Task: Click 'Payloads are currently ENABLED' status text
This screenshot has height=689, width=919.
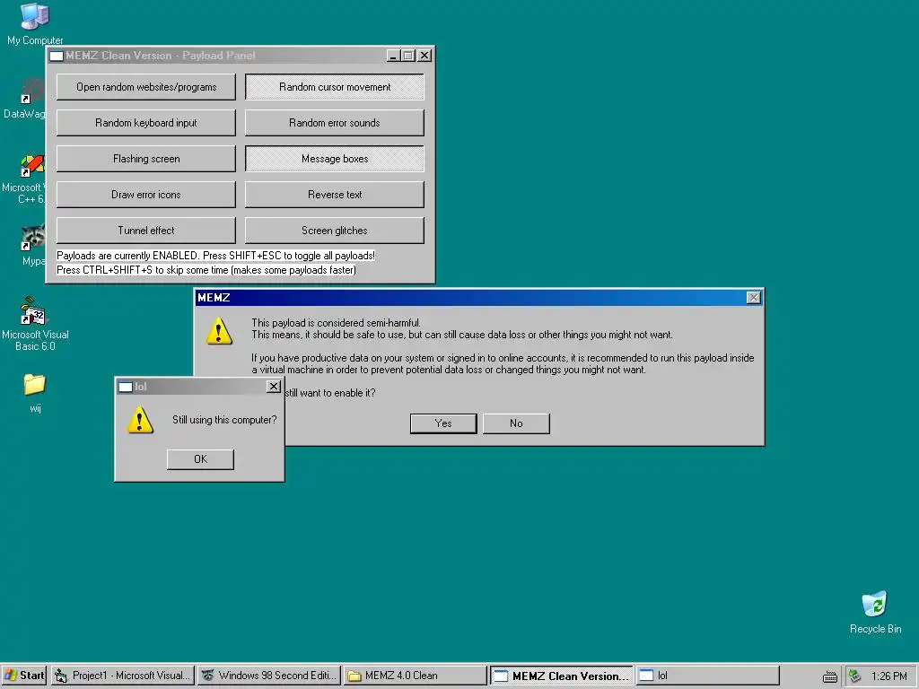Action: (x=215, y=256)
